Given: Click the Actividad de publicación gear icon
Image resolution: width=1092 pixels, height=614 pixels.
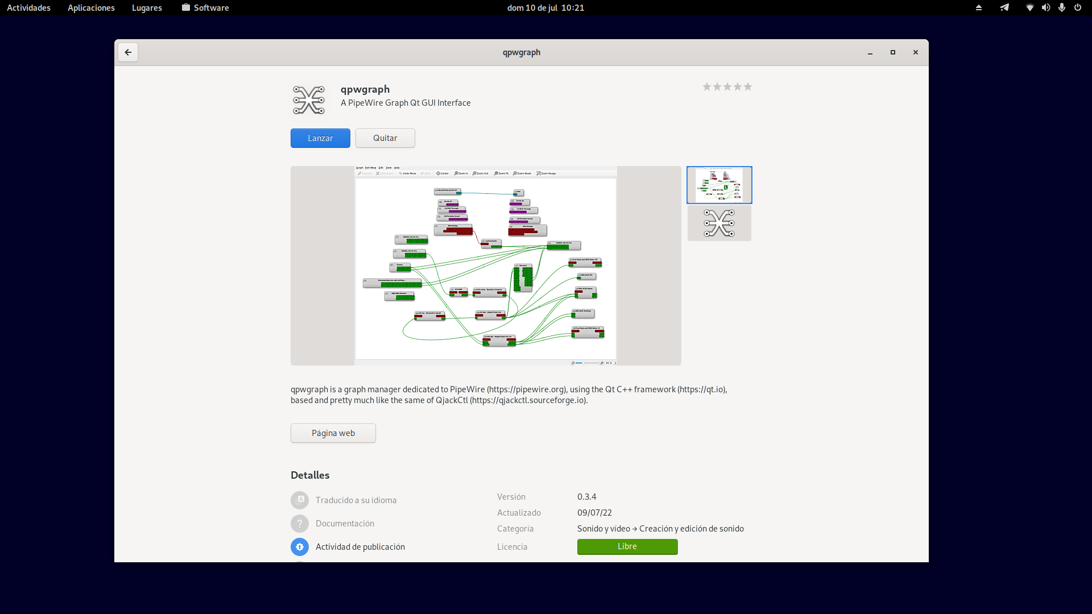Looking at the screenshot, I should click(300, 547).
